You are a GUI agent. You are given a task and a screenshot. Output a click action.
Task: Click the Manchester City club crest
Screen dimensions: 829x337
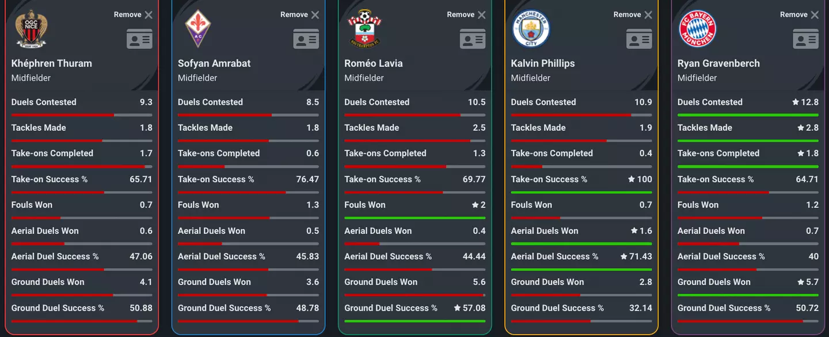[531, 28]
